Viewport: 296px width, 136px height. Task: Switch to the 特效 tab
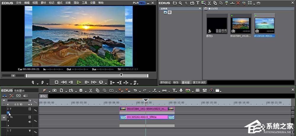[176, 82]
